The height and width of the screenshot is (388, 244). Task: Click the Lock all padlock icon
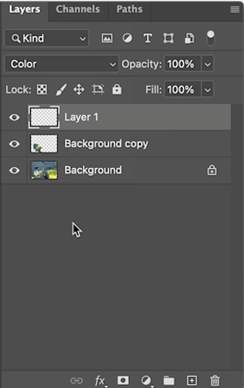(117, 89)
